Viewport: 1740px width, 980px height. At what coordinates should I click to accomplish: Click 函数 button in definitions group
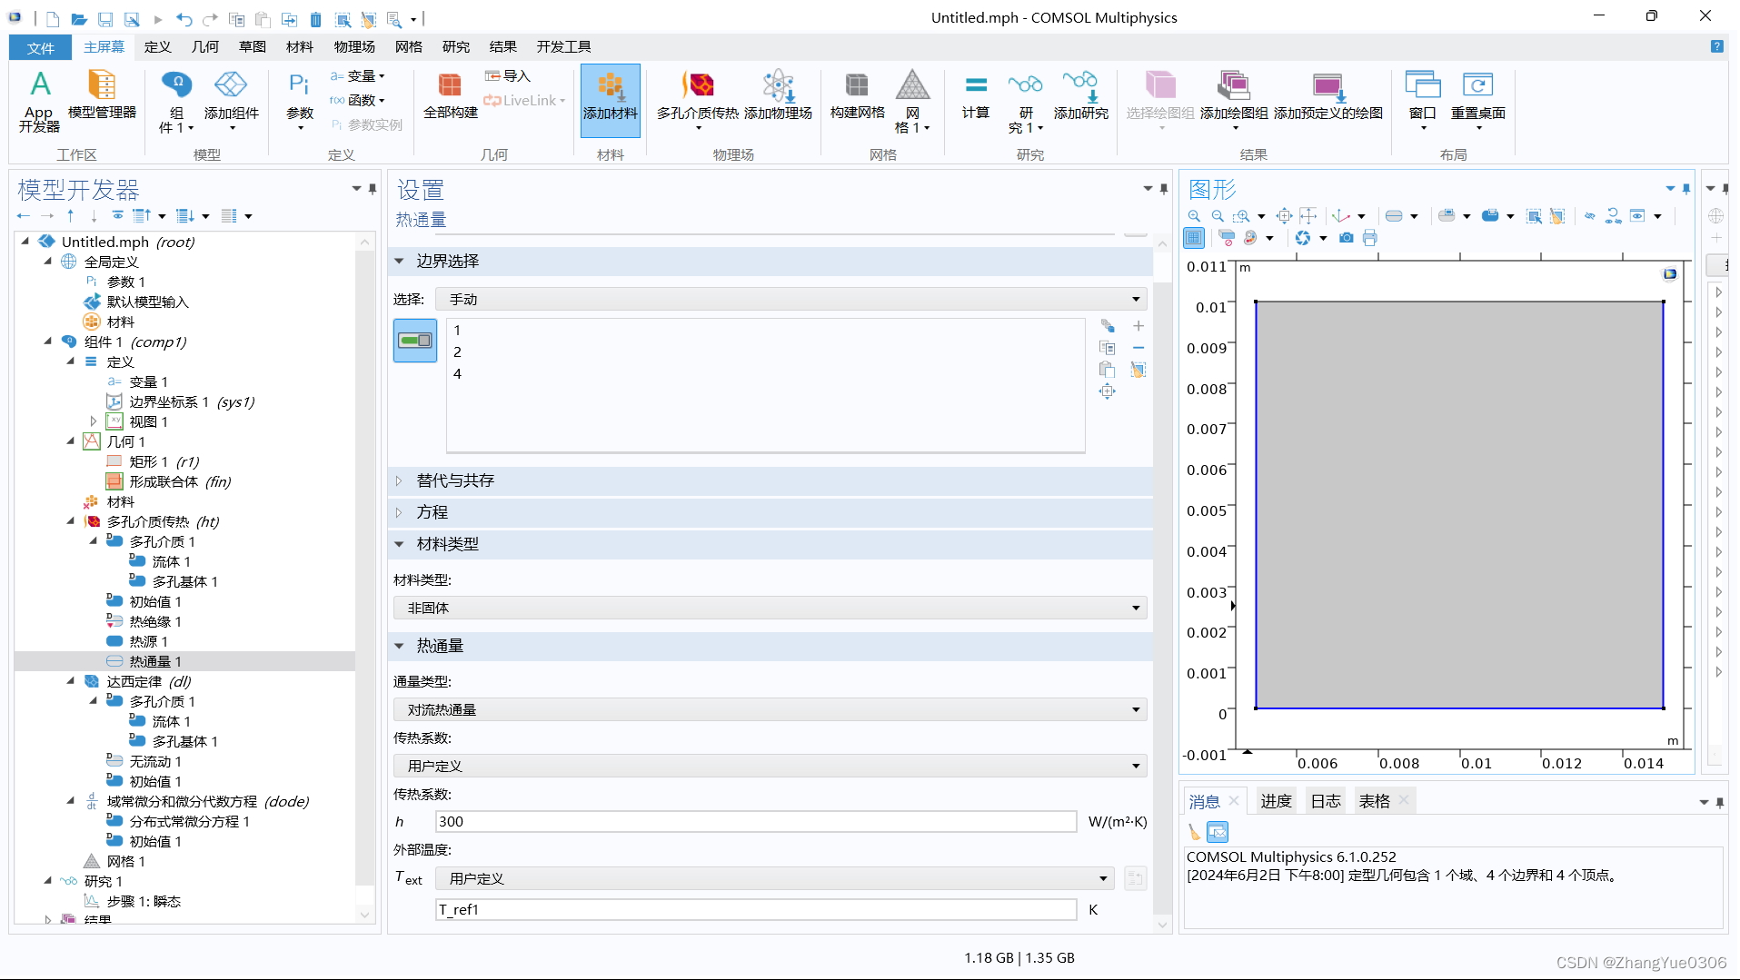click(x=358, y=101)
